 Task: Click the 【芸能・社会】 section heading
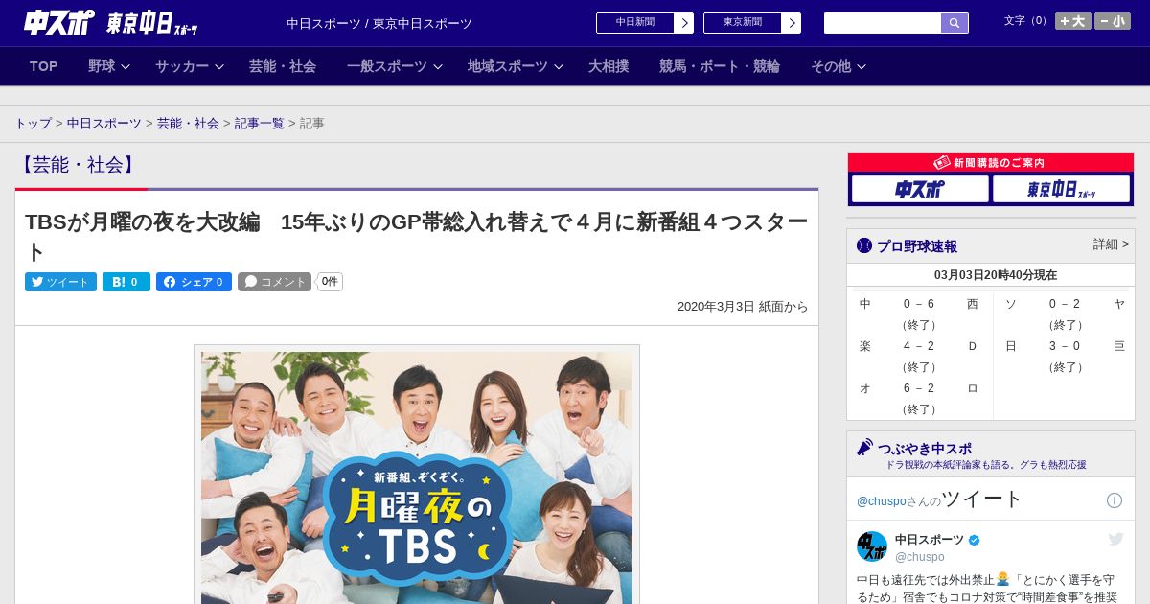pos(77,165)
